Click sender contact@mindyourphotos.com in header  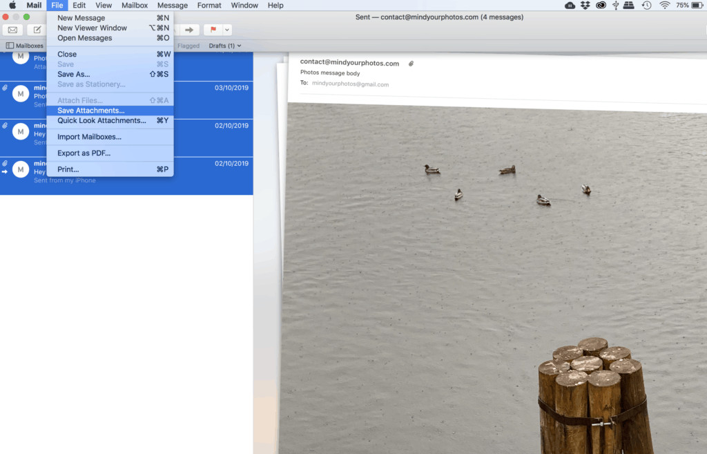click(349, 63)
